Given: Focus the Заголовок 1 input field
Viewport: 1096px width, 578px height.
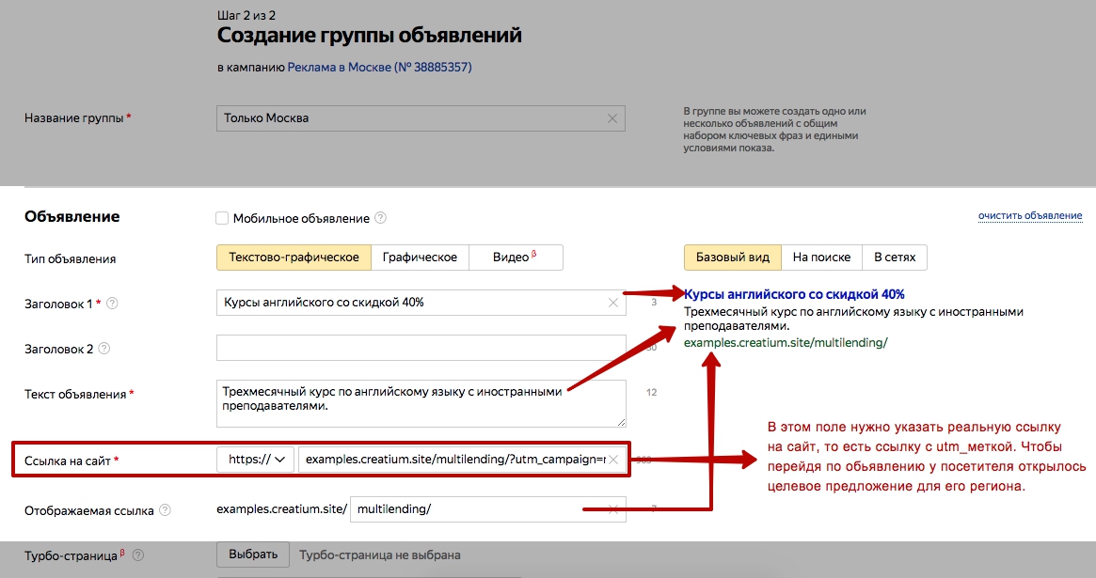Looking at the screenshot, I should tap(421, 303).
